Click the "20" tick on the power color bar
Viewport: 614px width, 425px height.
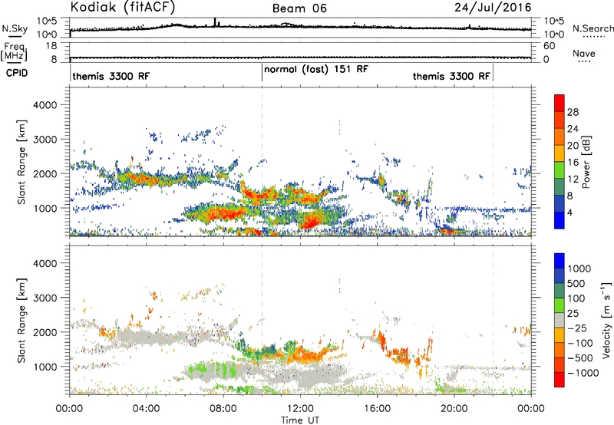[x=573, y=146]
